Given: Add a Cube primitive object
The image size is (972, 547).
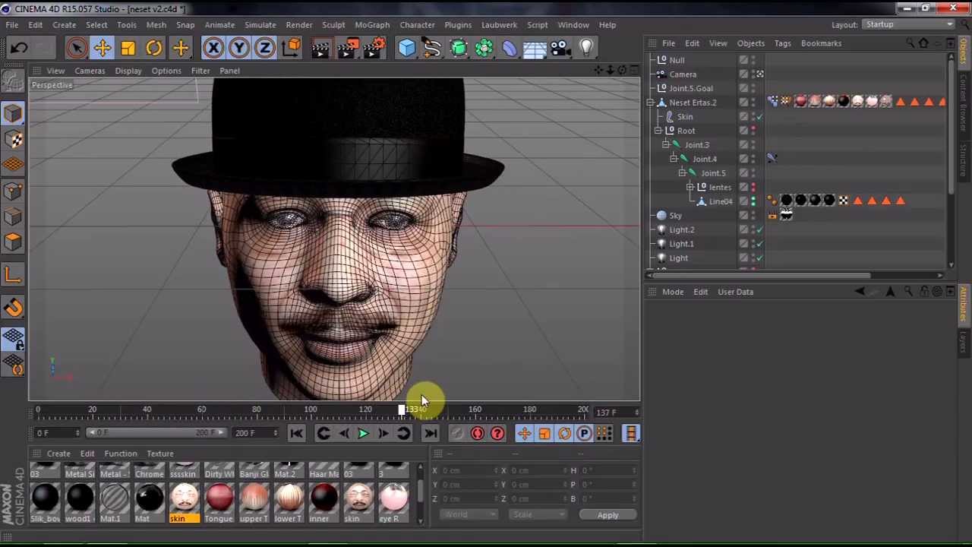Looking at the screenshot, I should tap(407, 49).
